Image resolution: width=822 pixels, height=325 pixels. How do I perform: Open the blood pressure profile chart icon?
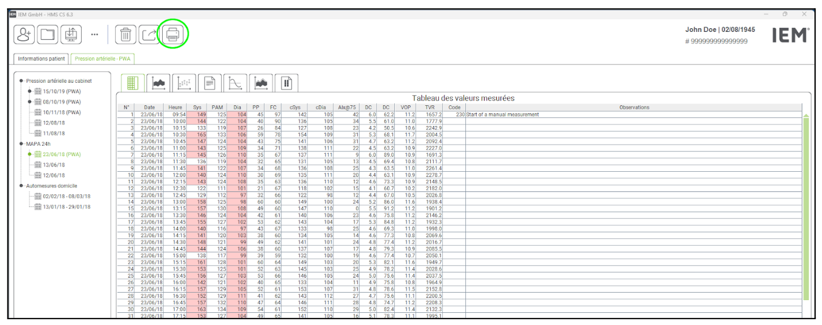[158, 83]
